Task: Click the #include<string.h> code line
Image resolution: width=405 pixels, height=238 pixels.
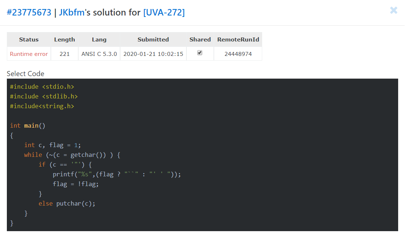Action: coord(42,106)
